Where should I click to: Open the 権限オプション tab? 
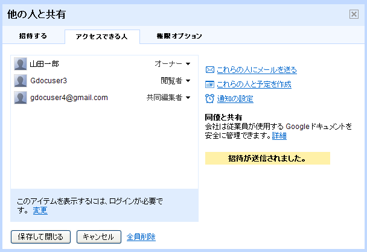179,36
